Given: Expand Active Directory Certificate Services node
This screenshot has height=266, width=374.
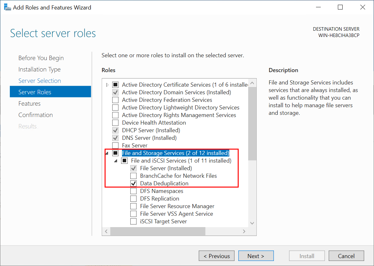Looking at the screenshot, I should coord(107,85).
